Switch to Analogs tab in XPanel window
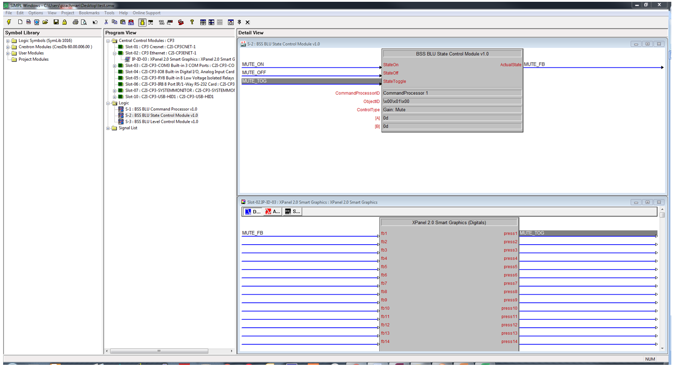The height and width of the screenshot is (367, 674). pos(273,212)
